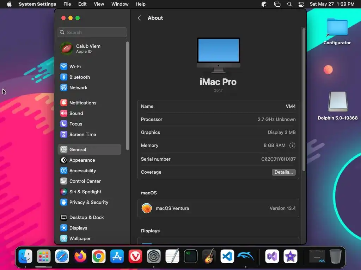Viewport: 361px width, 270px height.
Task: Open Wi-Fi settings in sidebar
Action: [89, 66]
